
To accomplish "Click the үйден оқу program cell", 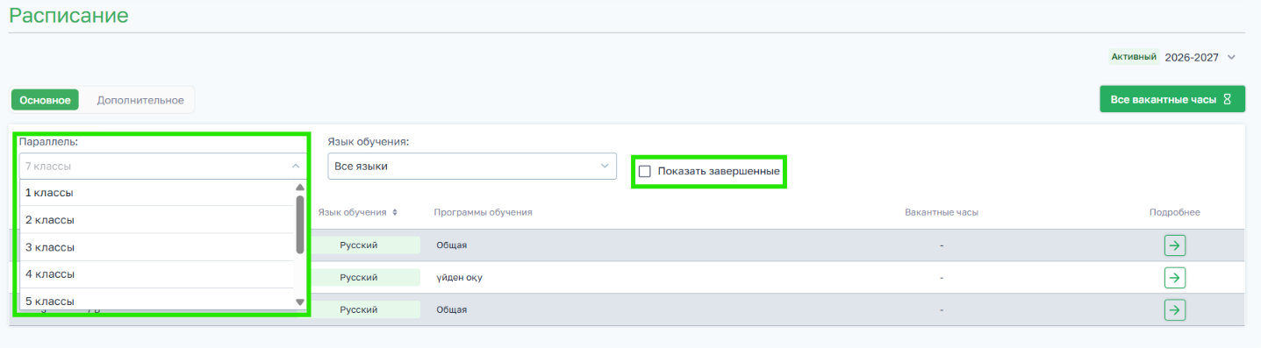I will tap(460, 278).
